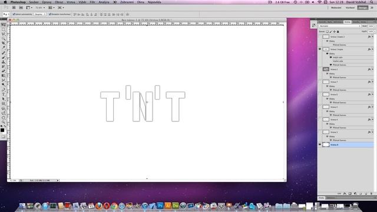Select the Spot Healing Brush tool
The image size is (377, 212).
click(x=4, y=52)
